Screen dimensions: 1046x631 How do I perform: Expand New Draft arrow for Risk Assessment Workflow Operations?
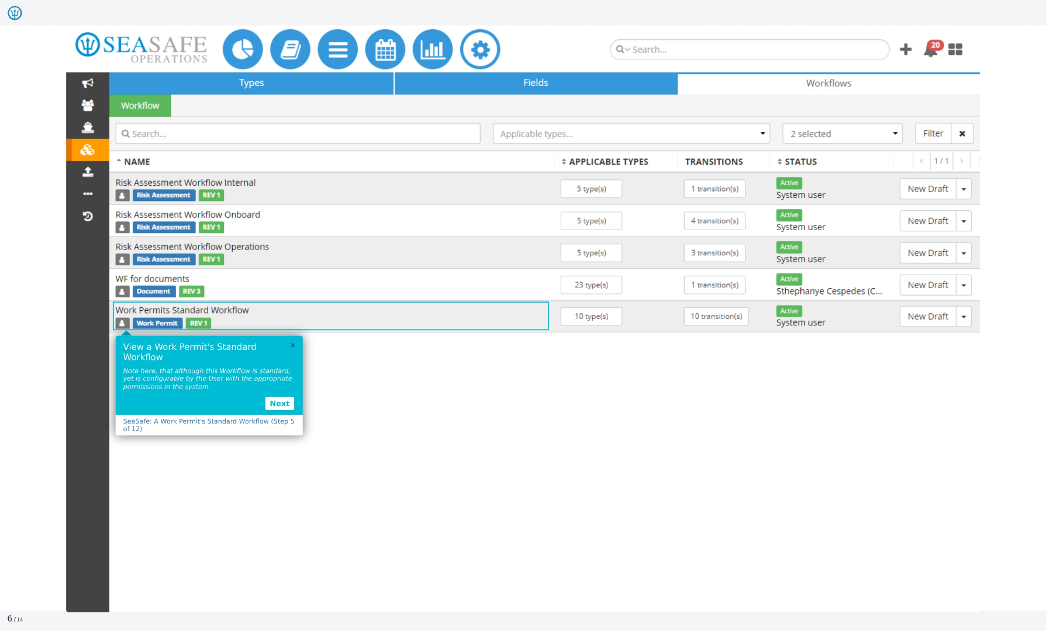[964, 254]
